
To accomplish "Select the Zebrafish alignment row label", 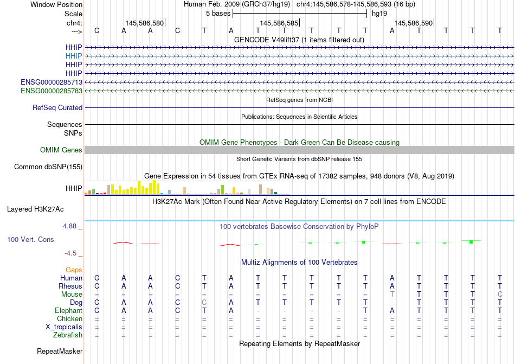I will point(68,335).
